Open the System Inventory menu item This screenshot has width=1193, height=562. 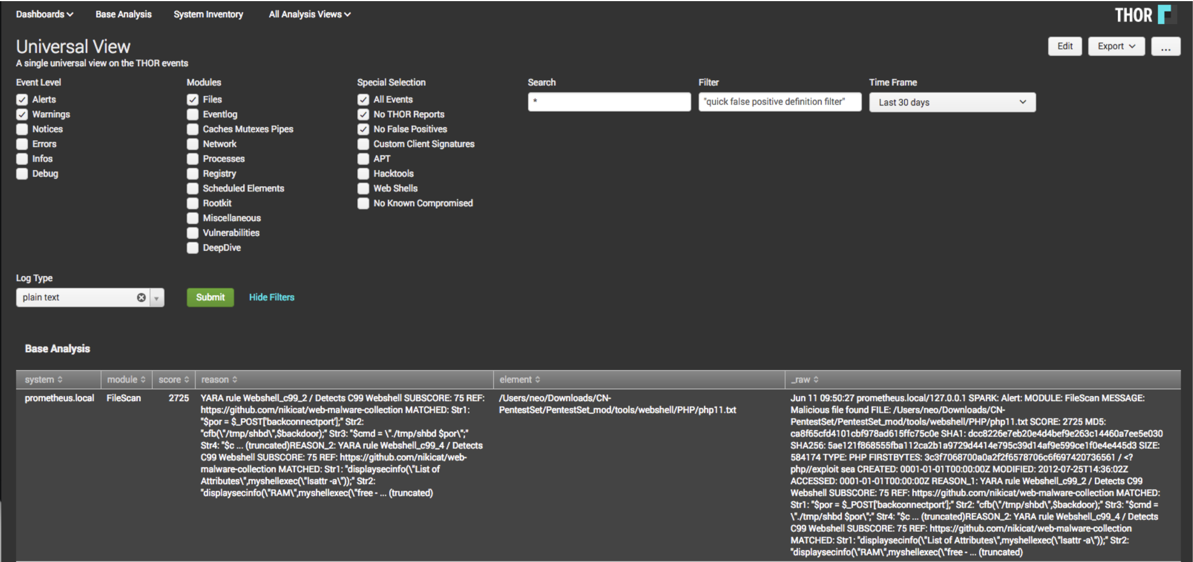coord(208,15)
